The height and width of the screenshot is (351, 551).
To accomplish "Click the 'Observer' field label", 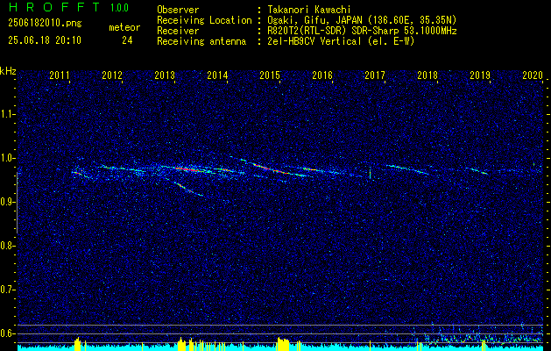I will click(178, 10).
